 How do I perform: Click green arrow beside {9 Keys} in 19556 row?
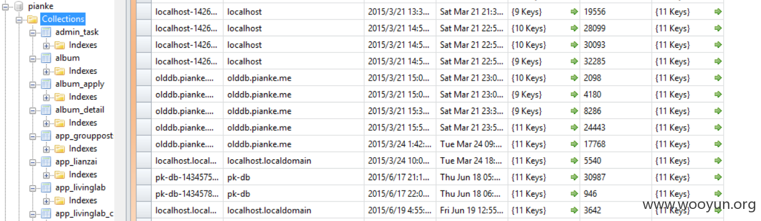(x=573, y=12)
